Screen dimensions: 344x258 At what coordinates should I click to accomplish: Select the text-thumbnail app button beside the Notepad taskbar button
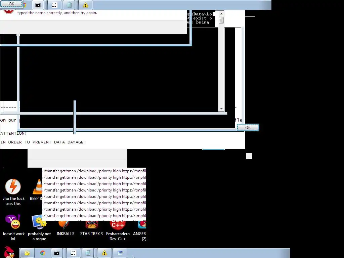pos(73,253)
